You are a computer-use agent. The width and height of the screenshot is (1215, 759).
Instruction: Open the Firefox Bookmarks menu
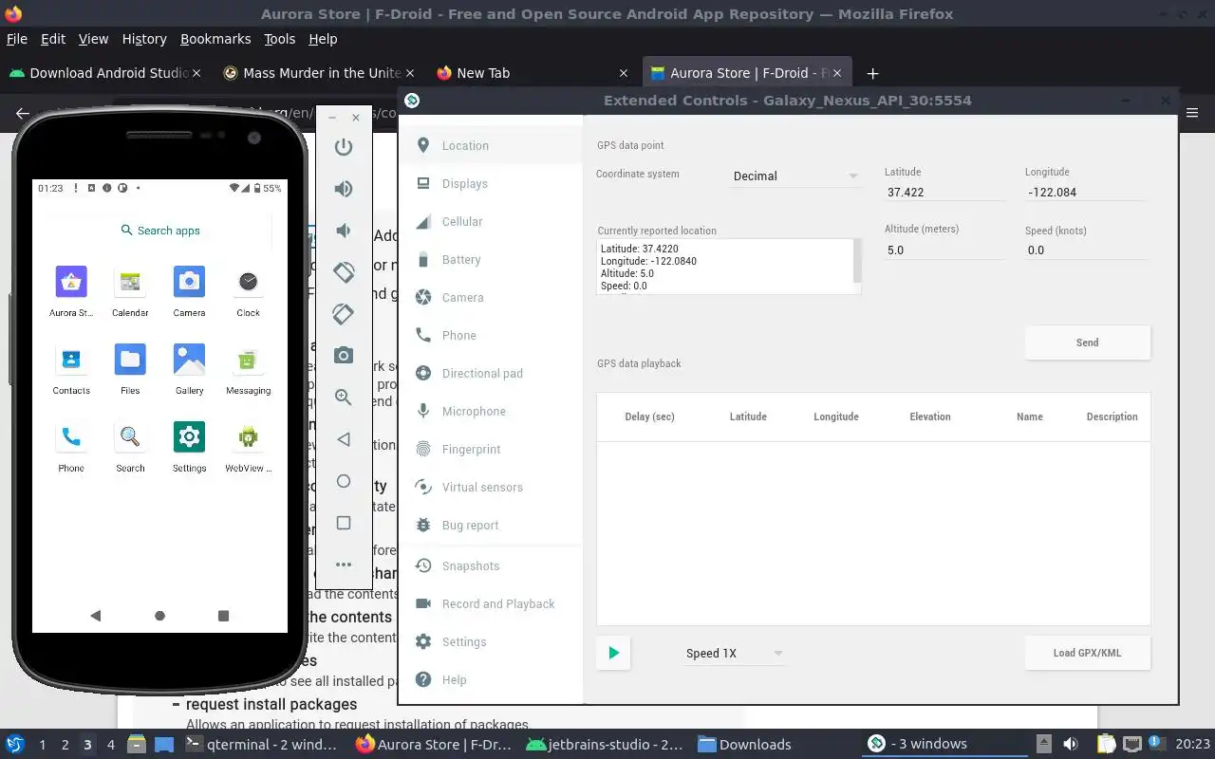coord(215,39)
